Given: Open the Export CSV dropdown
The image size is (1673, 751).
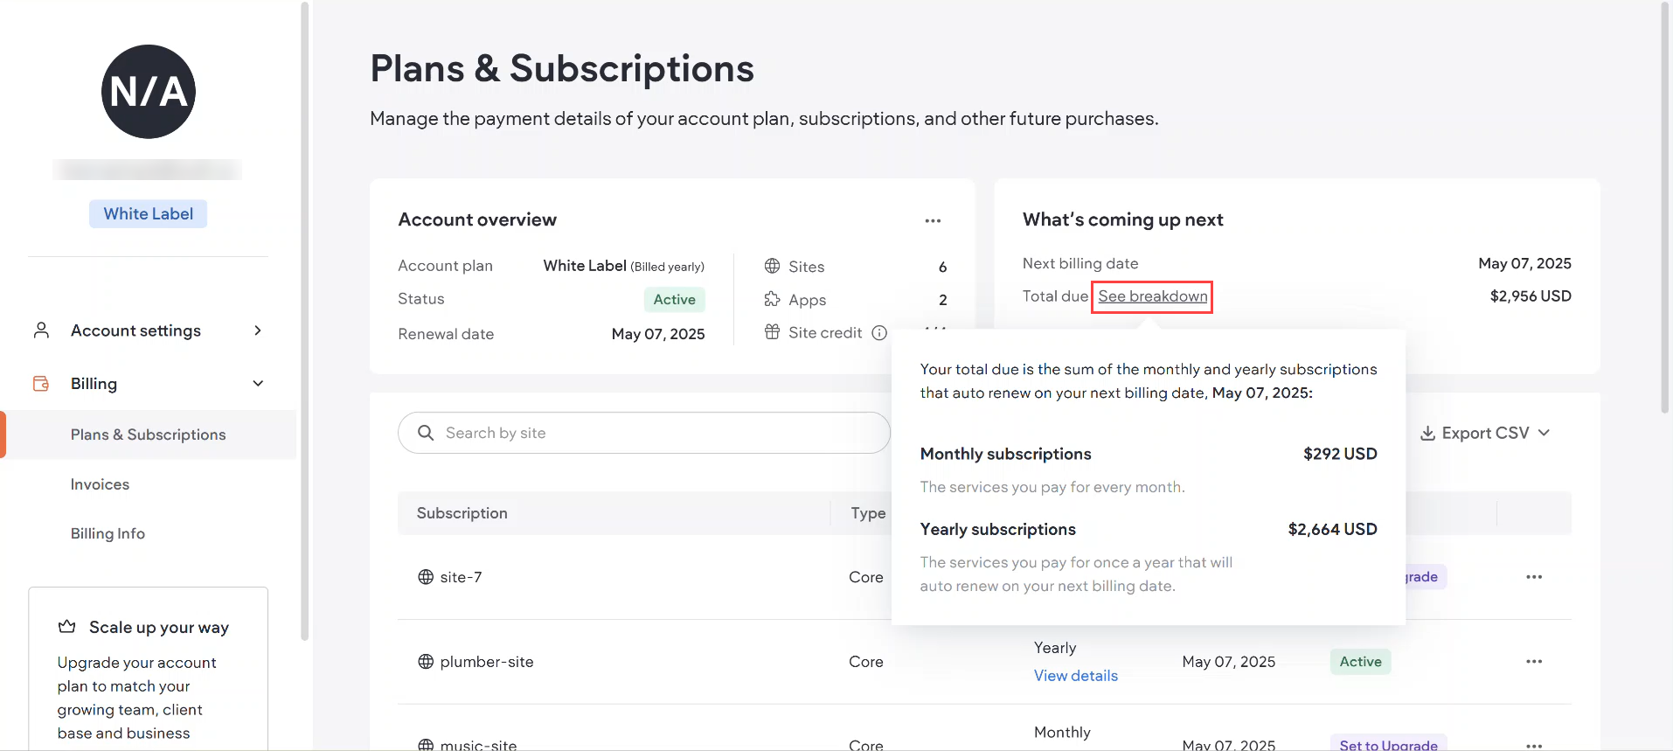Looking at the screenshot, I should pyautogui.click(x=1484, y=434).
